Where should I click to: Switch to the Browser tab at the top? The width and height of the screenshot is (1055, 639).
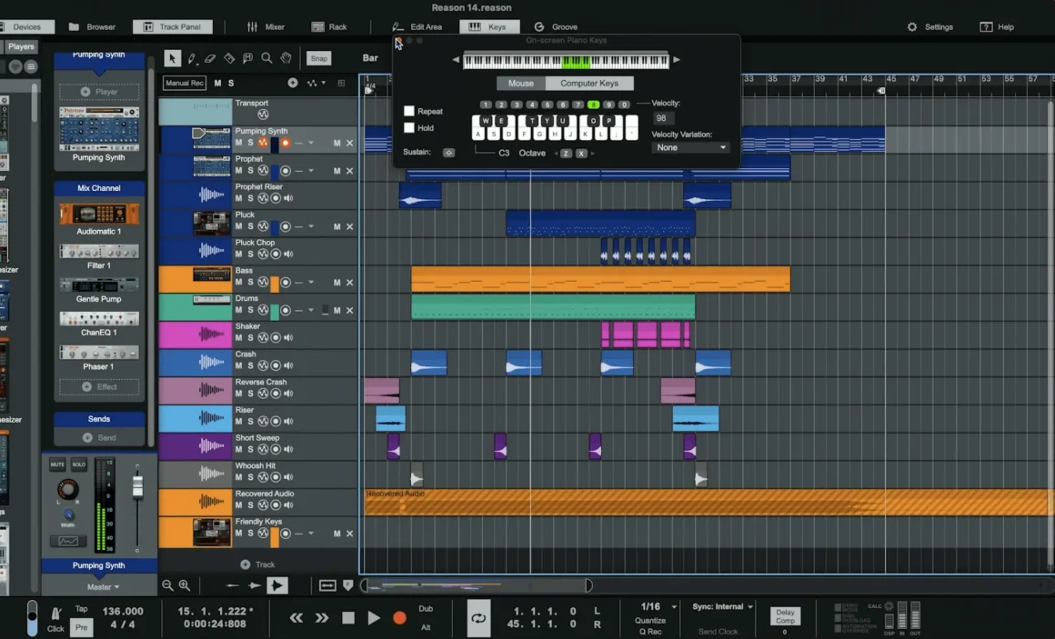[x=100, y=26]
